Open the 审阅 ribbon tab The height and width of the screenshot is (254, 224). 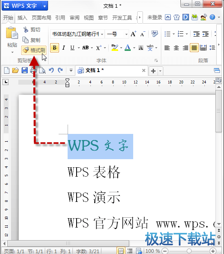tap(75, 18)
